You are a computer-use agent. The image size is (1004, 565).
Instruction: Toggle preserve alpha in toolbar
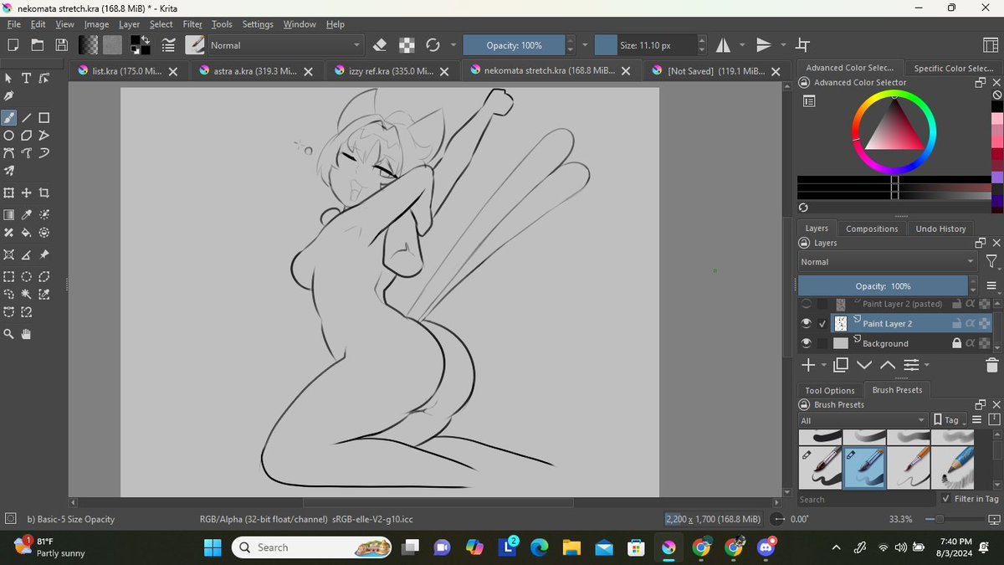pos(407,45)
